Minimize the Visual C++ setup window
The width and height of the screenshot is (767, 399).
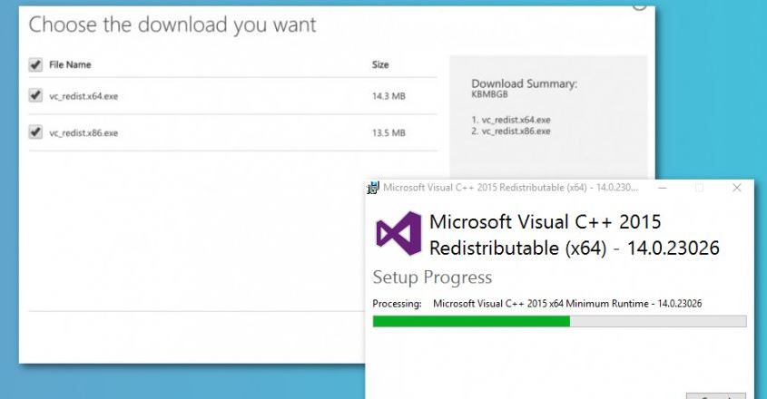(663, 188)
